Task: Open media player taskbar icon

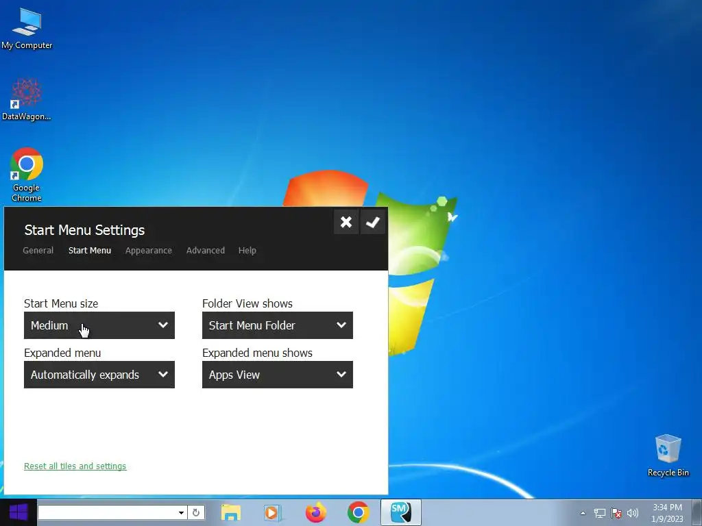Action: 272,512
